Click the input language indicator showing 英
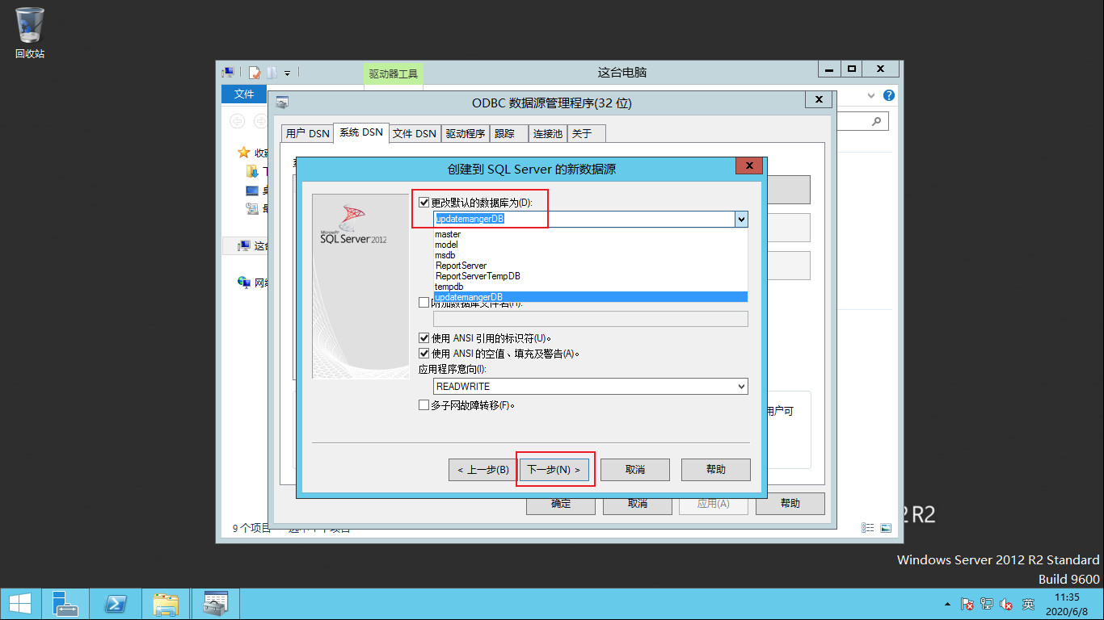The image size is (1104, 620). (x=1029, y=603)
